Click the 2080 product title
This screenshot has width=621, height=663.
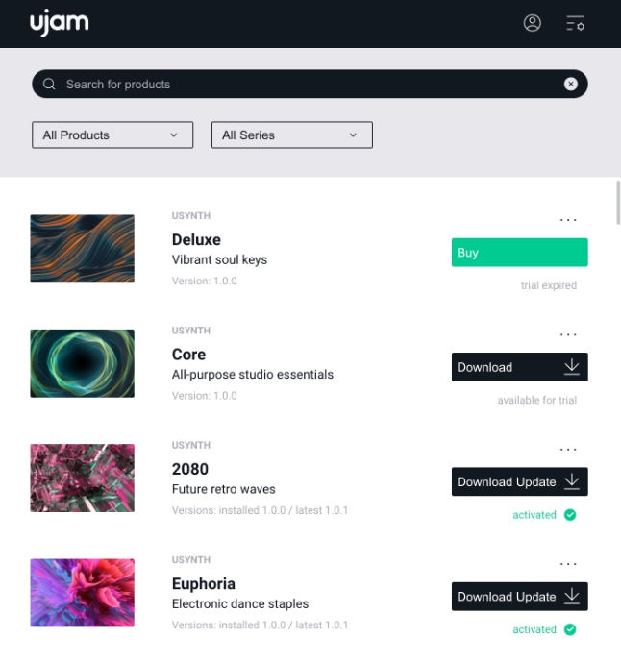[x=190, y=469]
